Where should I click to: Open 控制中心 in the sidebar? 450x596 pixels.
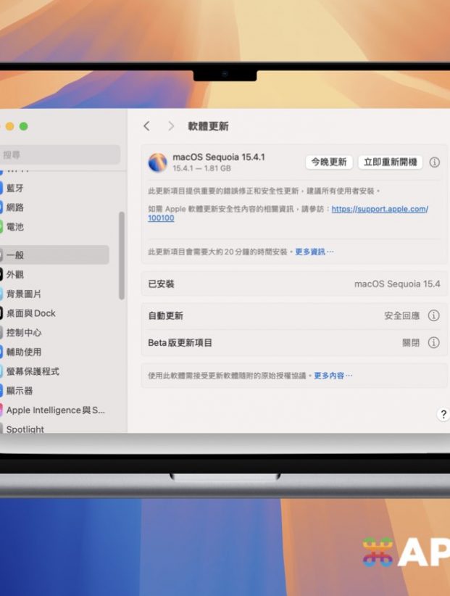click(x=23, y=333)
